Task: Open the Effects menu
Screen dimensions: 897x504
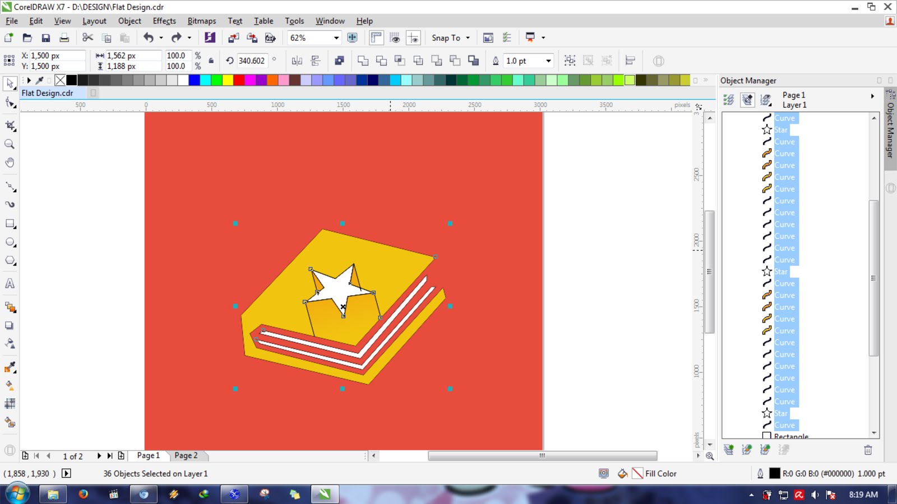Action: click(164, 21)
